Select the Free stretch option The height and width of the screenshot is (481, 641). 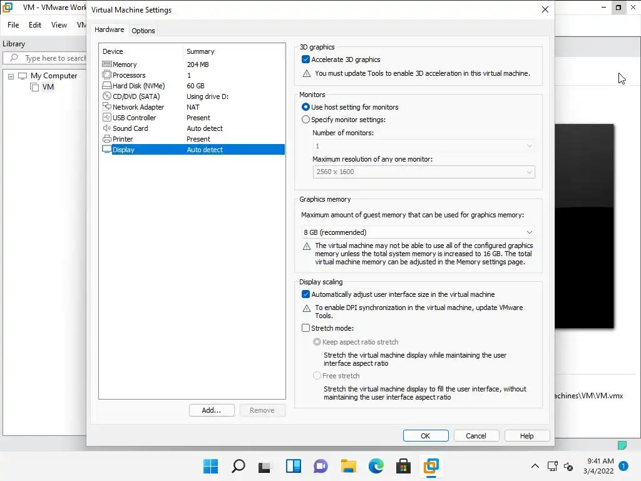pos(317,376)
